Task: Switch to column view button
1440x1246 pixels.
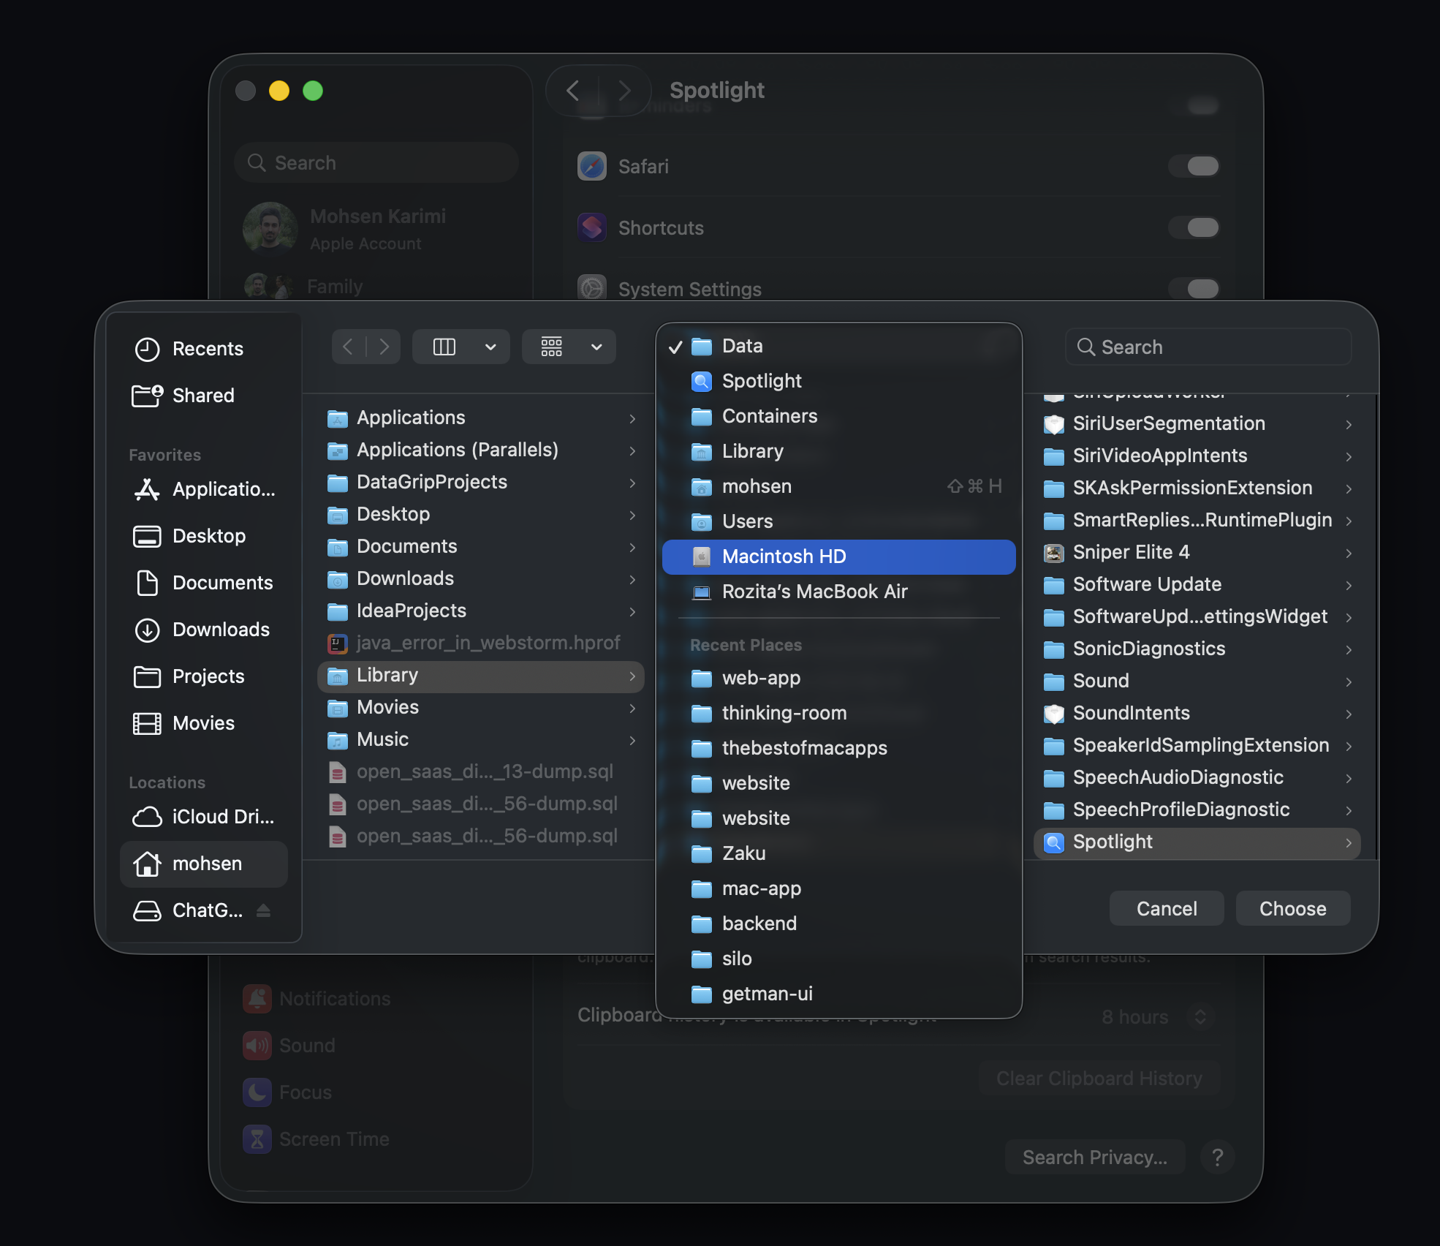Action: pos(444,347)
